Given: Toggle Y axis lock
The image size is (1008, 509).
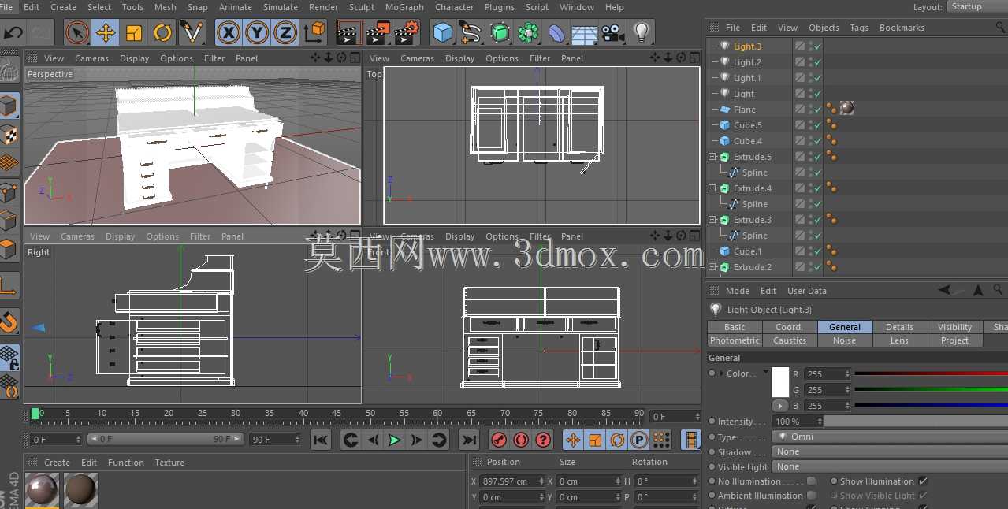Looking at the screenshot, I should [257, 32].
